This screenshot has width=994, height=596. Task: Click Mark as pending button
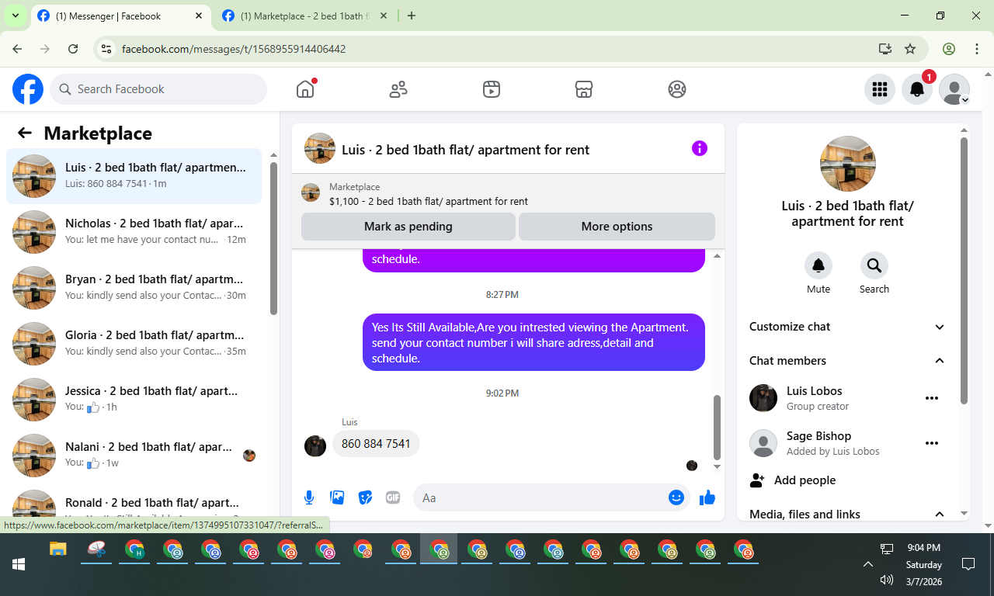point(408,227)
